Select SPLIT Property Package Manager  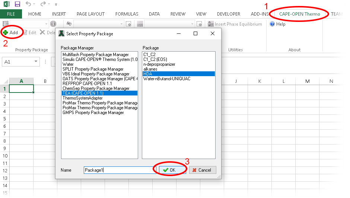point(99,69)
